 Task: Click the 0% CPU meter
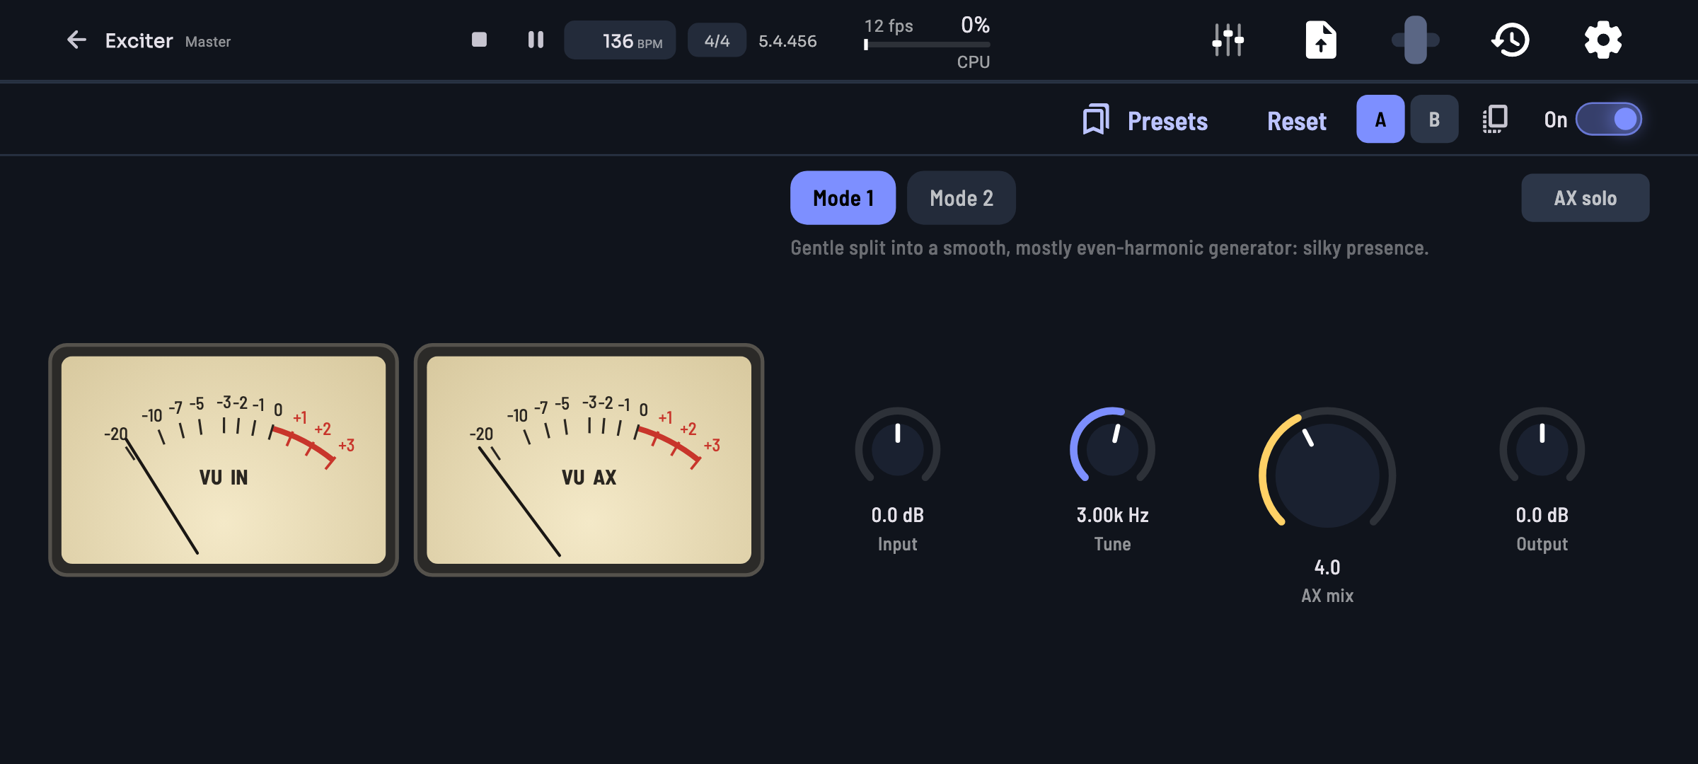tap(927, 44)
